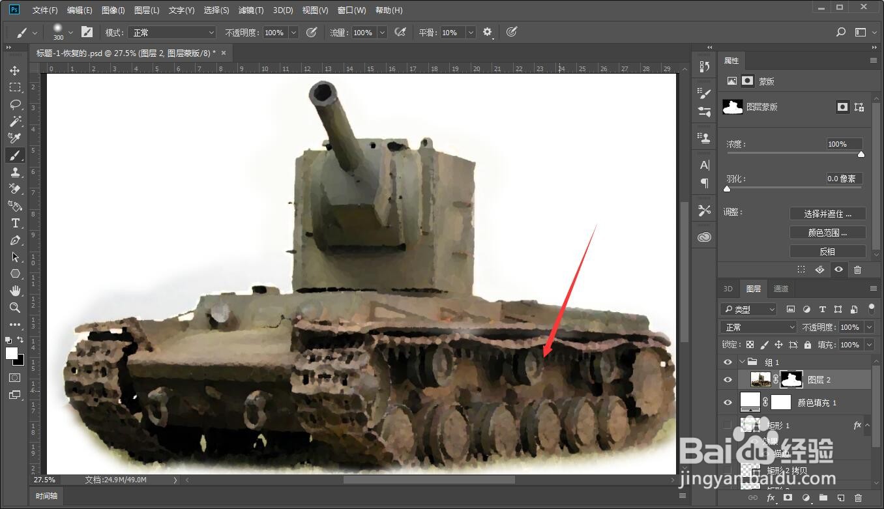Open the 类型 layer filter dropdown

click(x=748, y=310)
